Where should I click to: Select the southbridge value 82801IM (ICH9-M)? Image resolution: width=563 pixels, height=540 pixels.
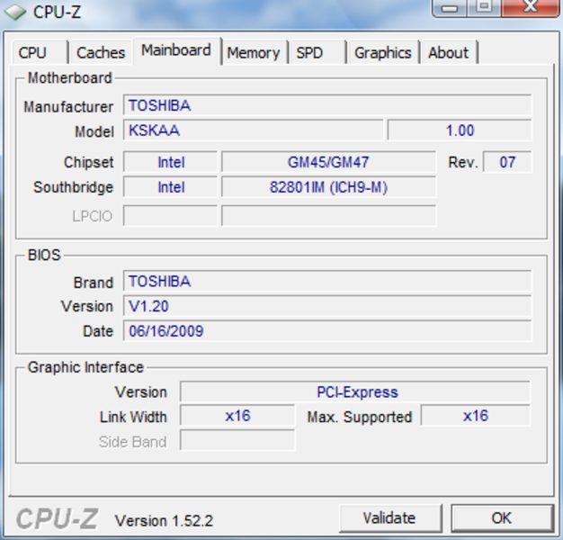click(328, 187)
